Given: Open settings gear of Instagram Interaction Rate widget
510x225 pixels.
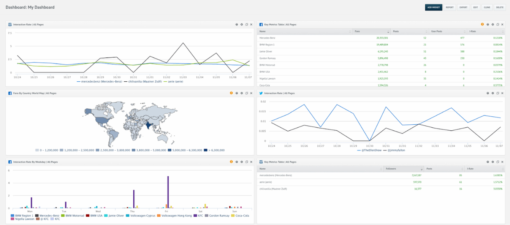Looking at the screenshot, I should click(x=242, y=24).
